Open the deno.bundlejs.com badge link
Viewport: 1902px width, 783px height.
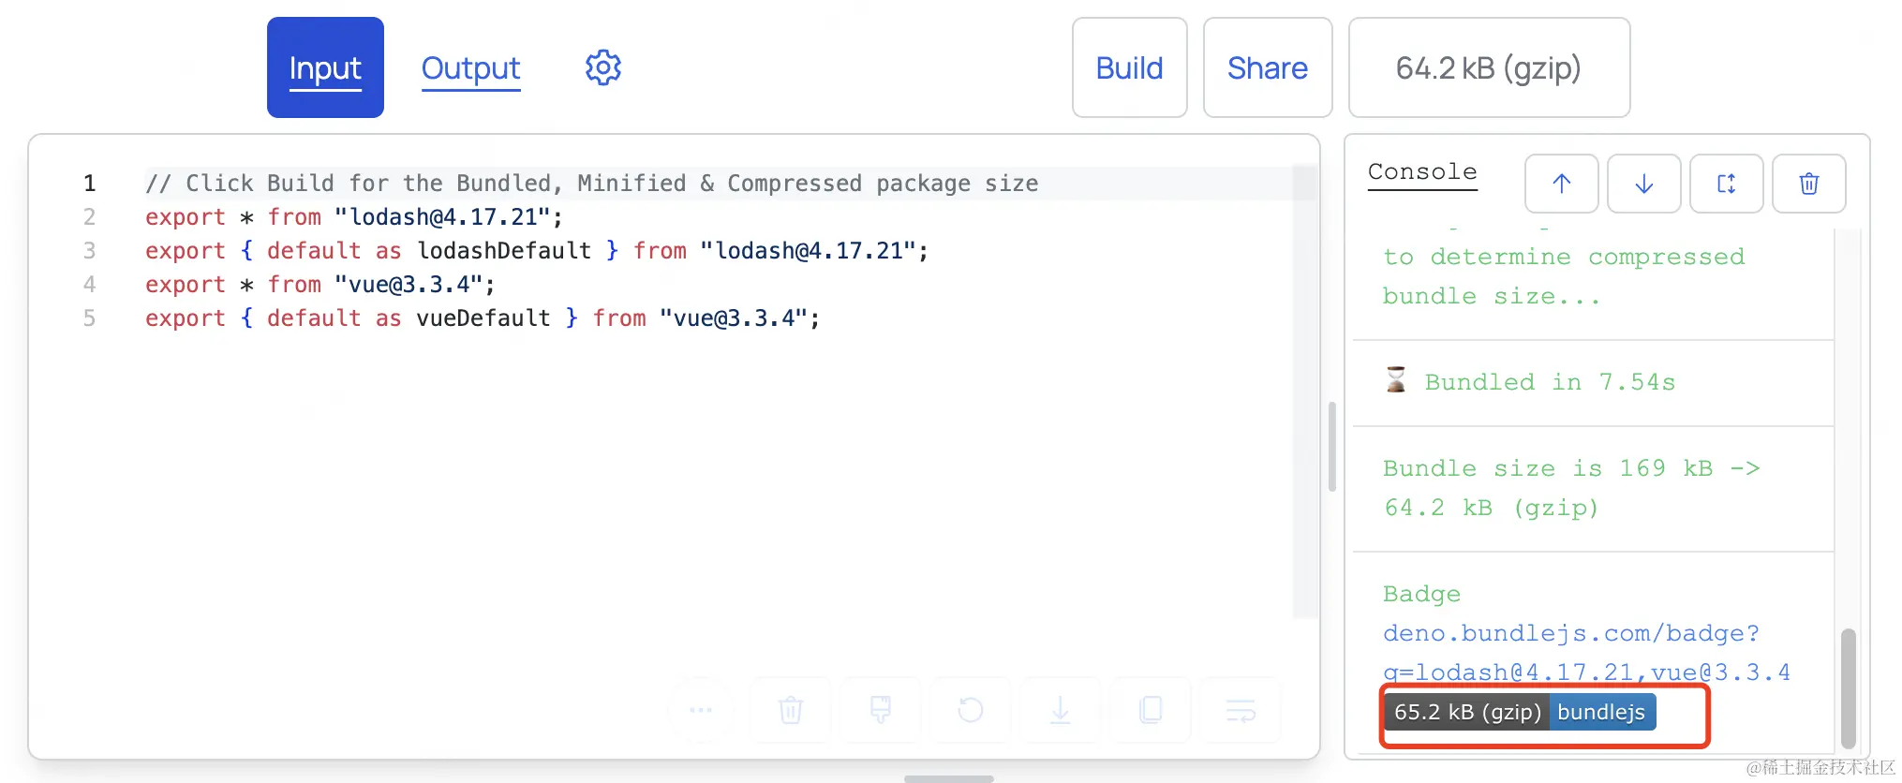1570,634
